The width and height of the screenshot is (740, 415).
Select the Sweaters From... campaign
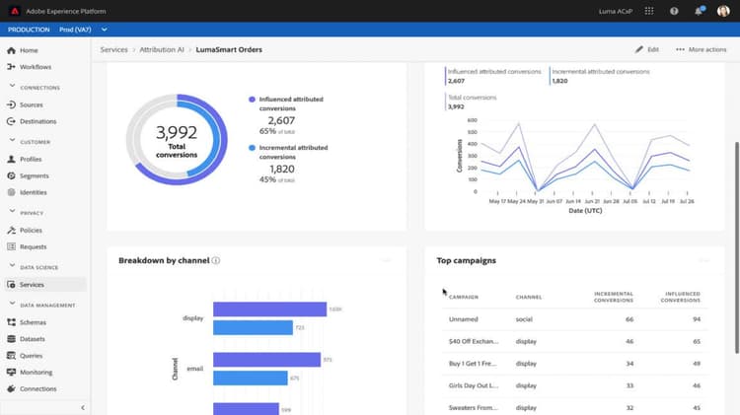575,407
